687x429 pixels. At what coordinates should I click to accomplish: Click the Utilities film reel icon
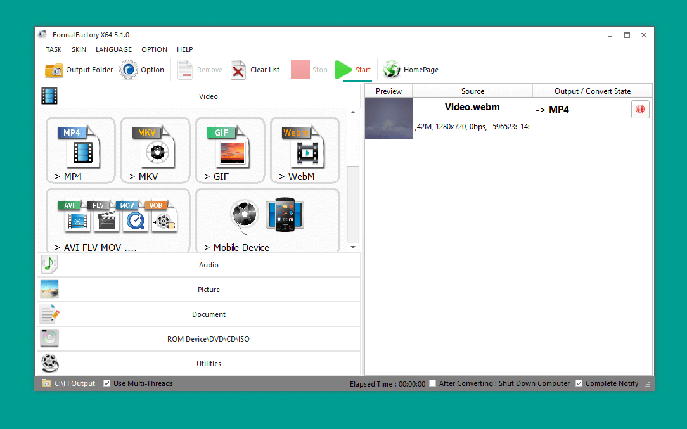tap(49, 363)
